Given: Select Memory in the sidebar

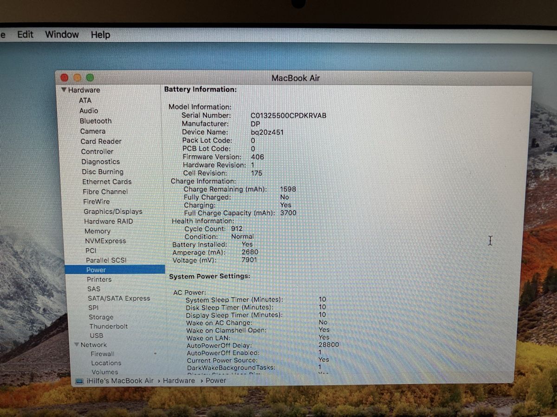Looking at the screenshot, I should pos(97,231).
